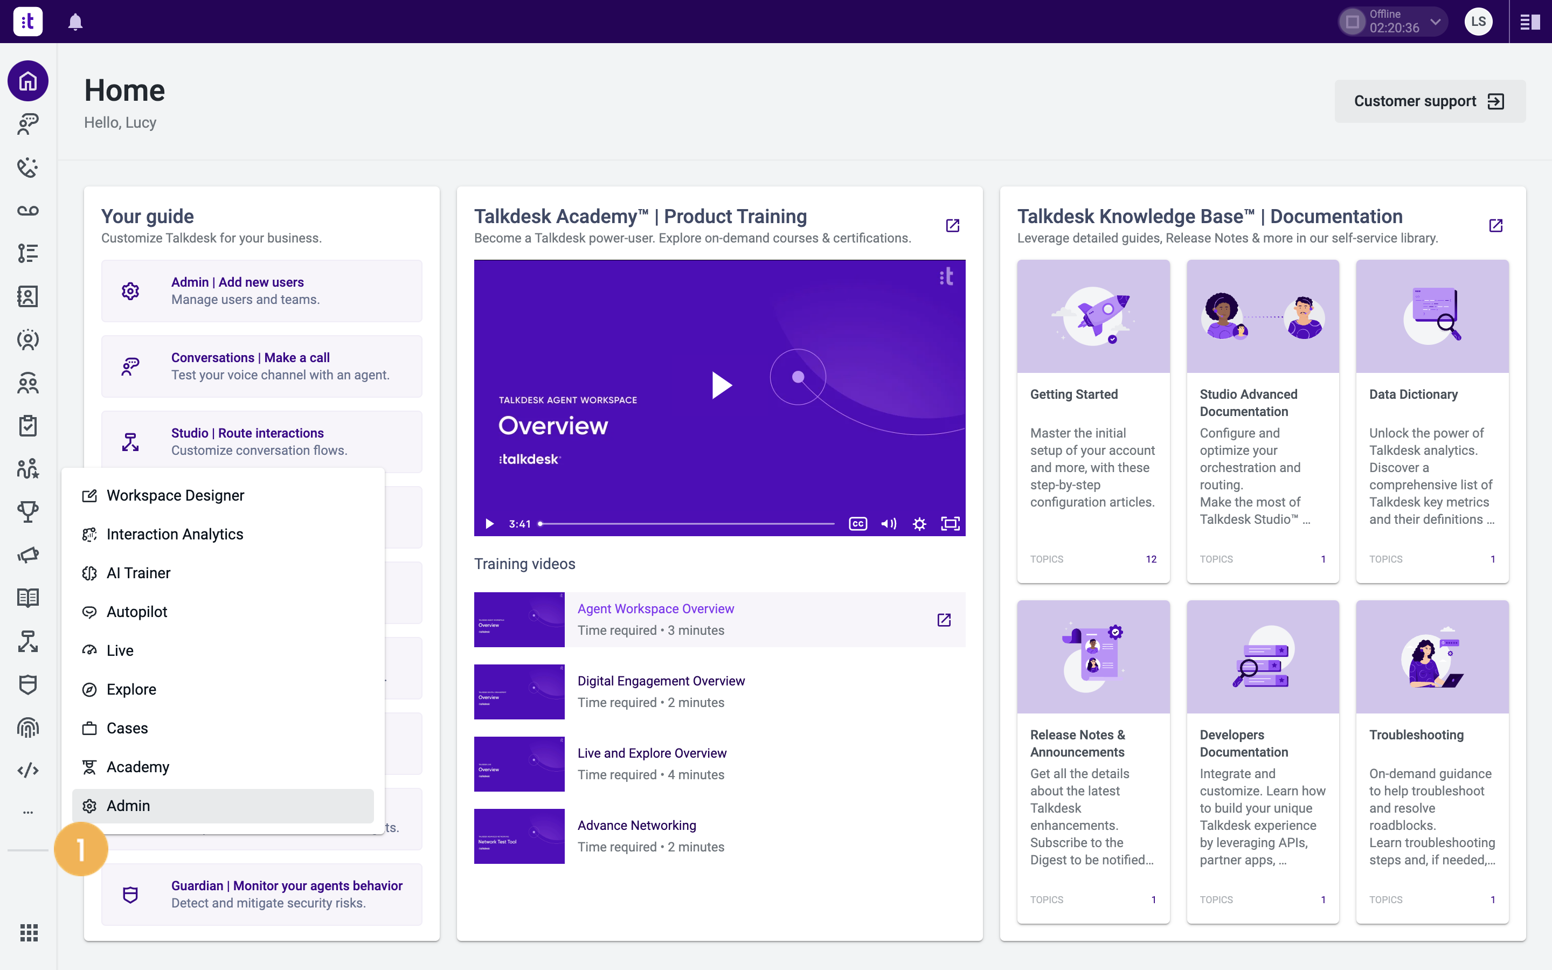This screenshot has width=1552, height=970.
Task: Open Agent Workspace Overview external link icon
Action: click(x=944, y=620)
